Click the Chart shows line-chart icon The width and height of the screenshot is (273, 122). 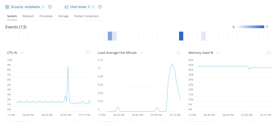click(67, 7)
